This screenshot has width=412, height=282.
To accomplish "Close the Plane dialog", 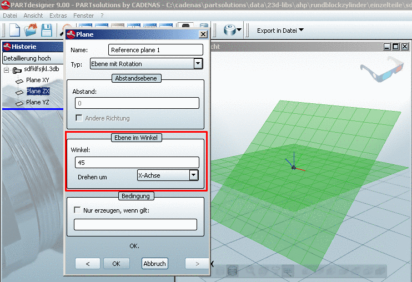I will pyautogui.click(x=203, y=34).
